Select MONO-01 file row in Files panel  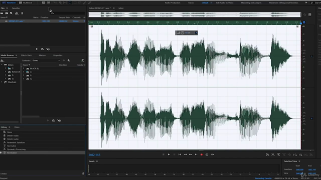(x=43, y=21)
